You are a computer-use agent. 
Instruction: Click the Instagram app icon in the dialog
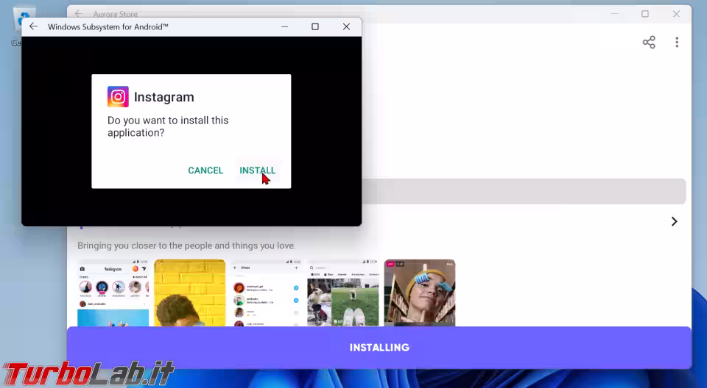pos(118,97)
